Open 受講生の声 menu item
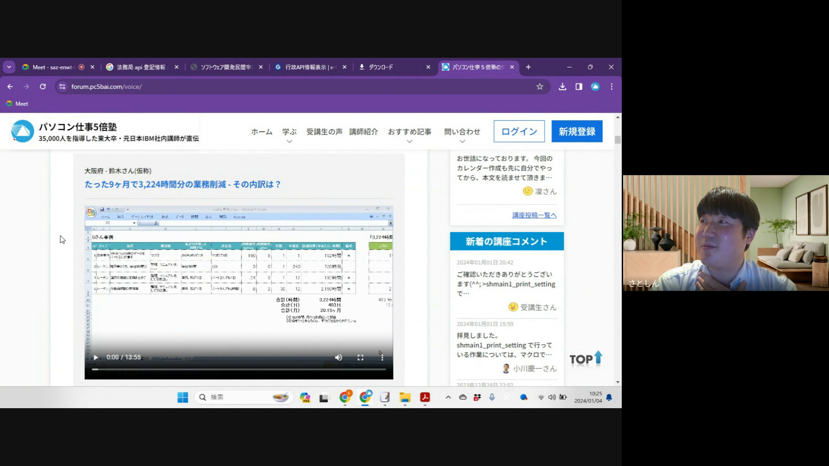The width and height of the screenshot is (829, 466). 324,132
